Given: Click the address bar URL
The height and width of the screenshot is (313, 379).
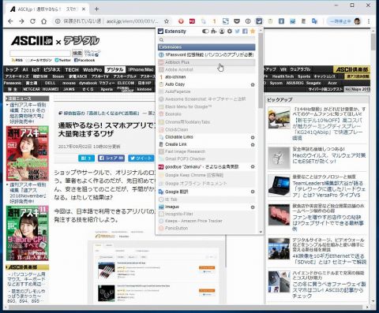Looking at the screenshot, I should click(132, 21).
